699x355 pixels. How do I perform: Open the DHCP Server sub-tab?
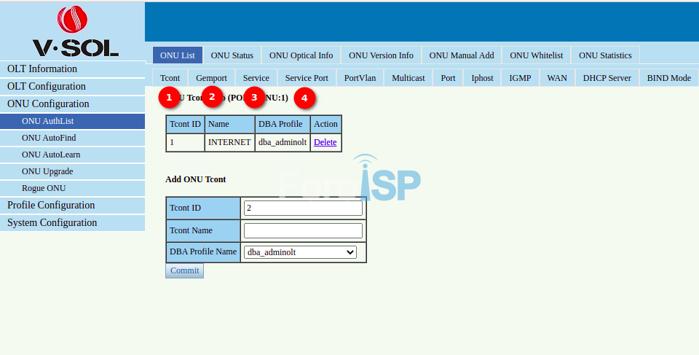click(607, 78)
